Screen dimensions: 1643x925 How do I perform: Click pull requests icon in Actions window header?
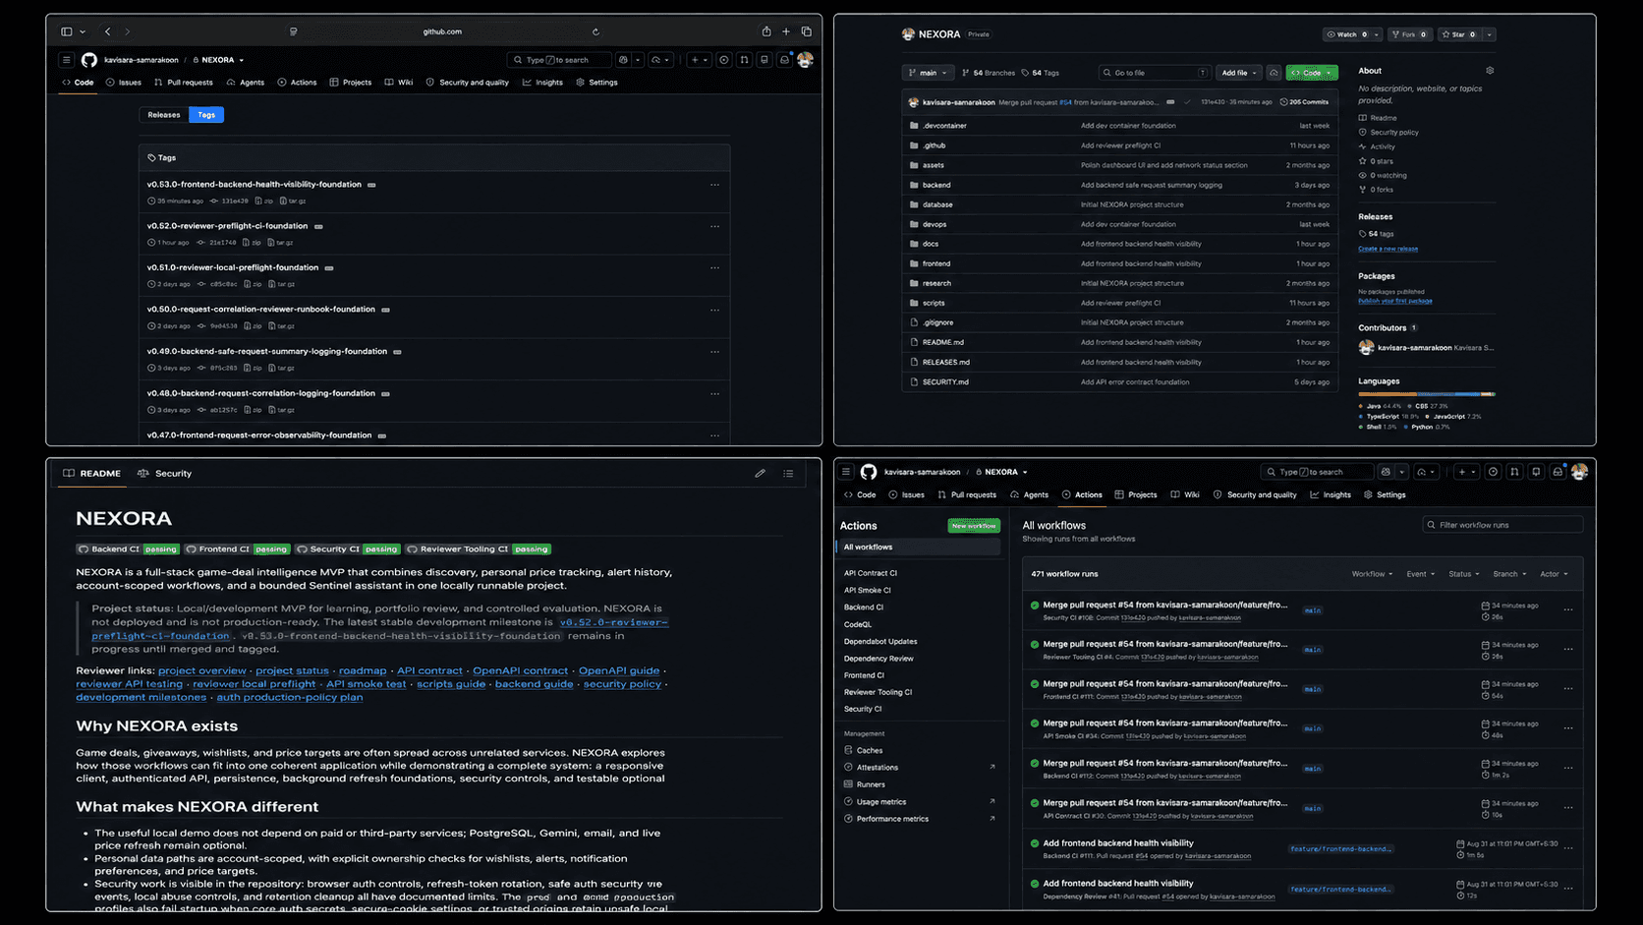point(1514,472)
